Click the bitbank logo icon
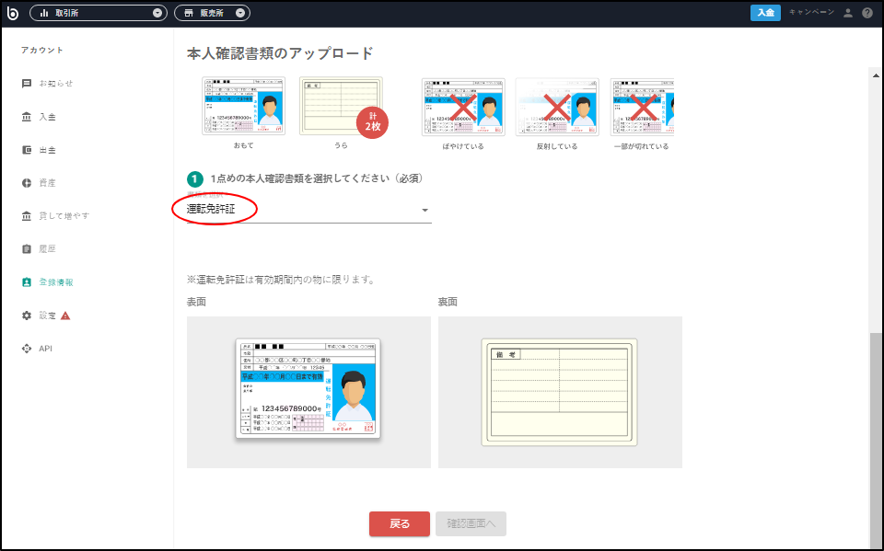The height and width of the screenshot is (551, 884). [12, 12]
